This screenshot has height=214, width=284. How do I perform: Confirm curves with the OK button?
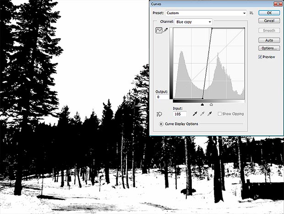point(269,13)
